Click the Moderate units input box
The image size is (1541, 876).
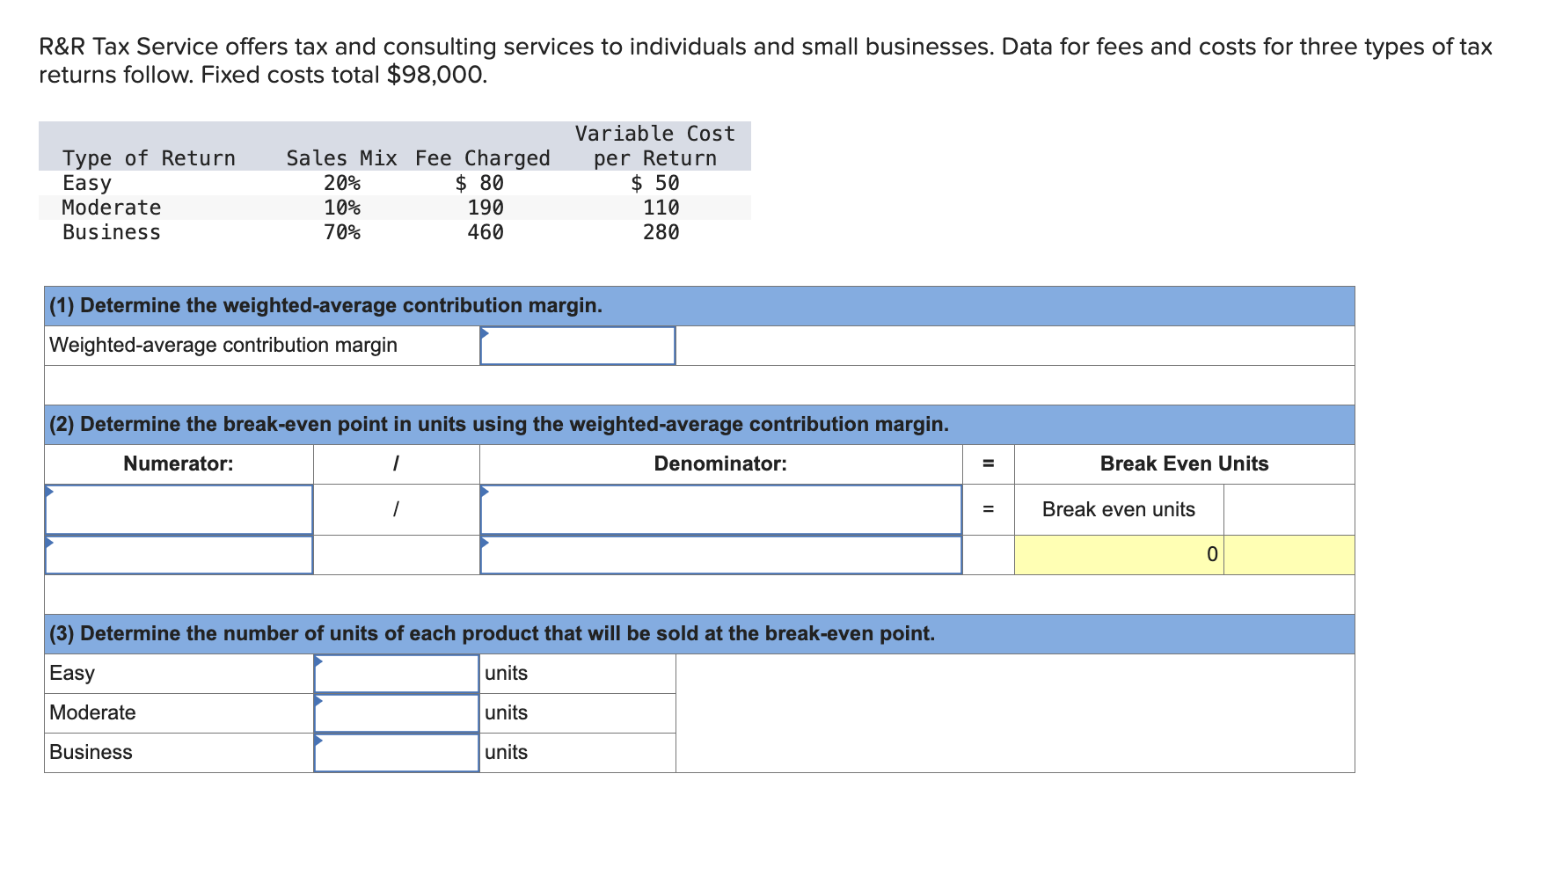396,712
